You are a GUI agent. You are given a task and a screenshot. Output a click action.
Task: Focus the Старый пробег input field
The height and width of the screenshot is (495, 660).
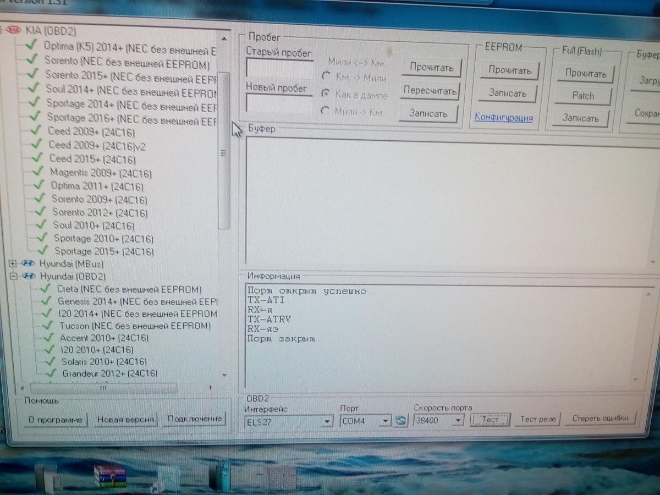click(x=280, y=69)
